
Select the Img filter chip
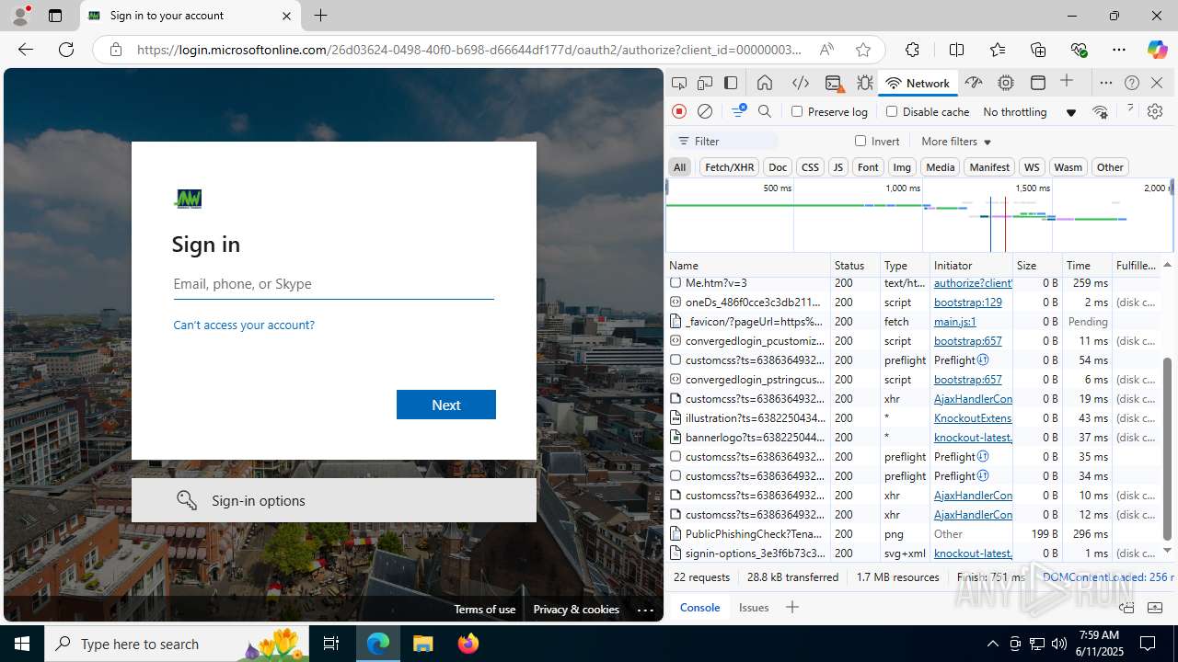click(902, 166)
